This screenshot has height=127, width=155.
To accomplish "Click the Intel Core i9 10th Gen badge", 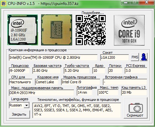I will pyautogui.click(x=129, y=30).
